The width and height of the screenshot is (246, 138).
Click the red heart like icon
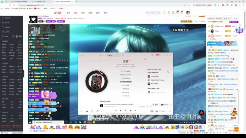point(87,111)
